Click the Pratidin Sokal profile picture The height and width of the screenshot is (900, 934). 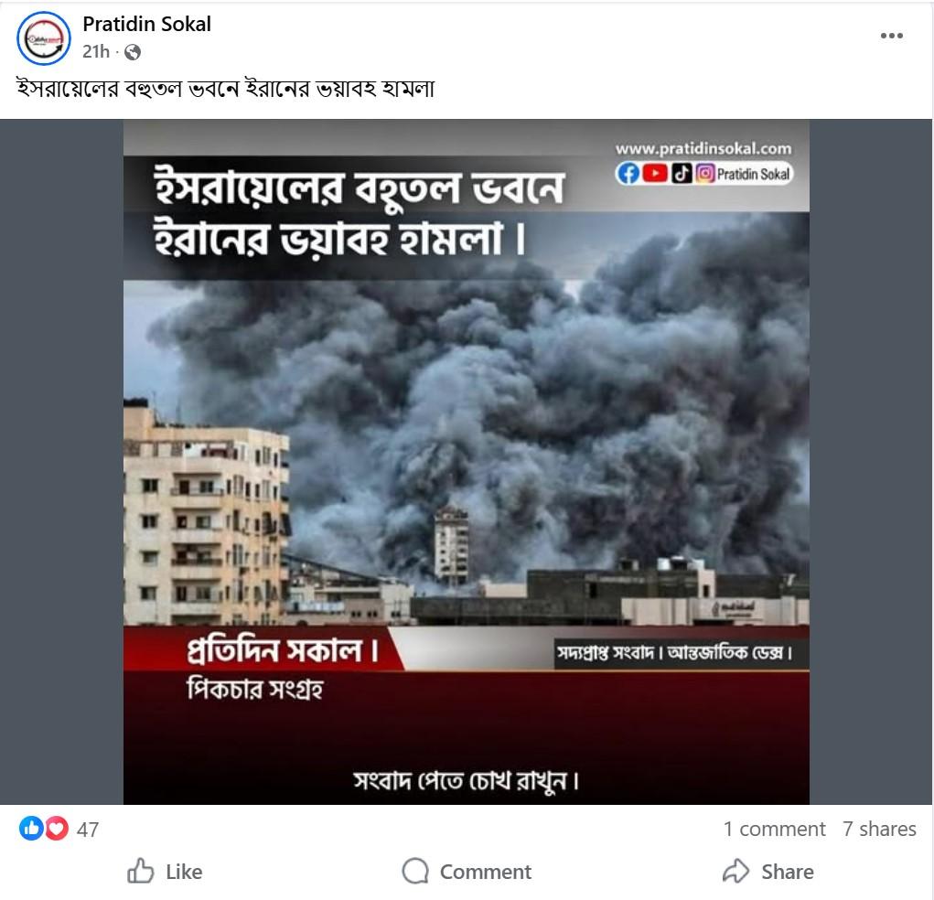(44, 38)
